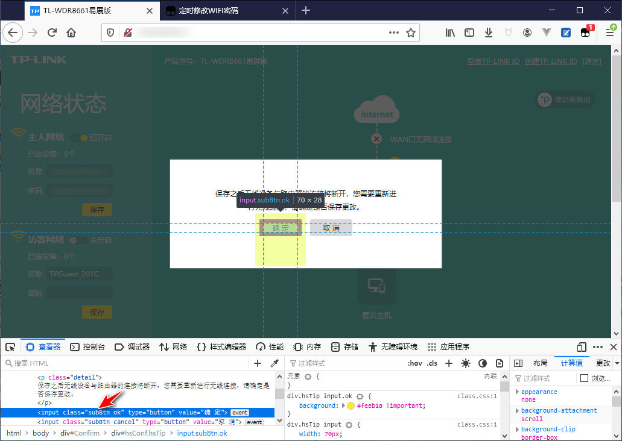Select the 更改 Changes sidebar tab
This screenshot has width=622, height=441.
(603, 363)
